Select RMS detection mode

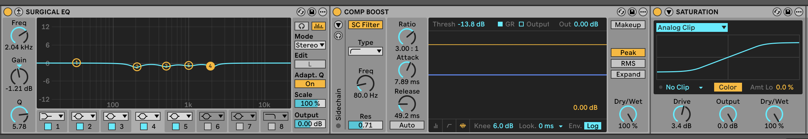pos(628,63)
